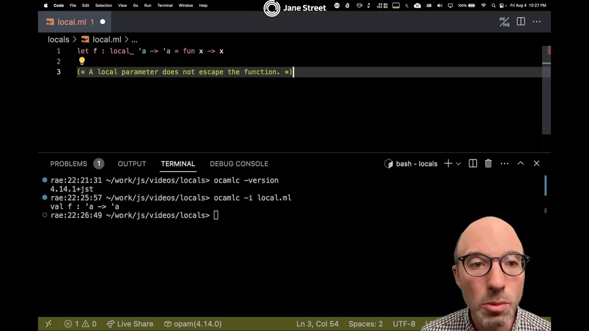589x331 pixels.
Task: Select the bash - locals terminal
Action: [411, 164]
